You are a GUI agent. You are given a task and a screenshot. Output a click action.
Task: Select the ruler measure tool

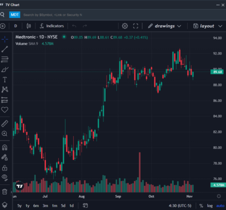(5, 124)
